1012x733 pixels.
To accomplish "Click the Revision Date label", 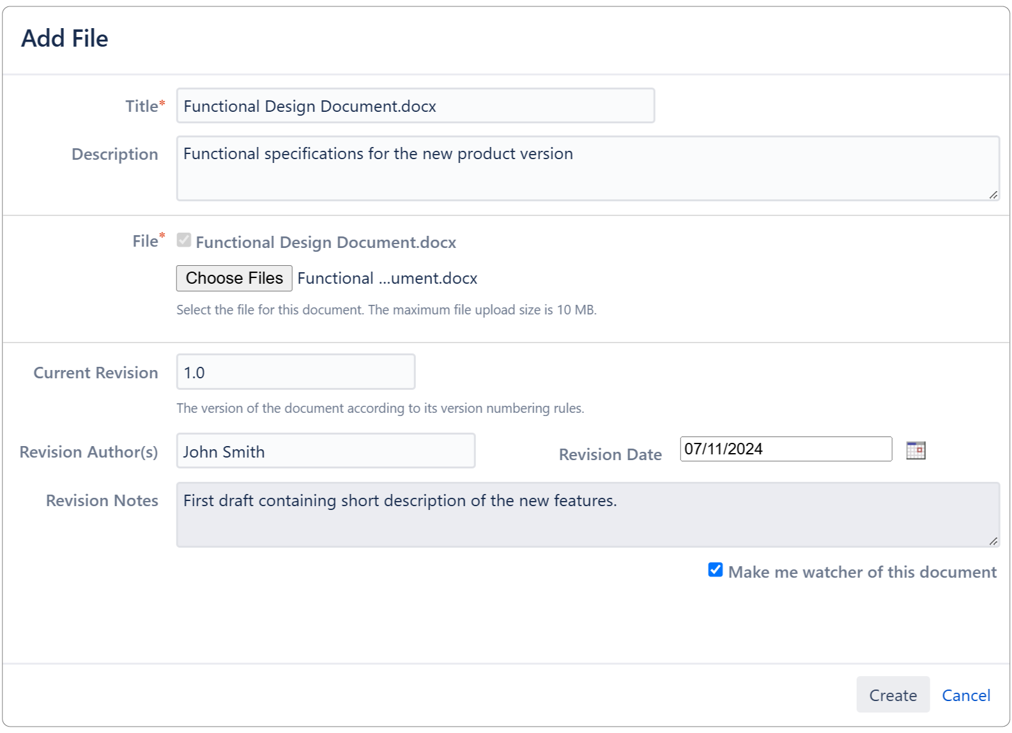I will [x=609, y=454].
